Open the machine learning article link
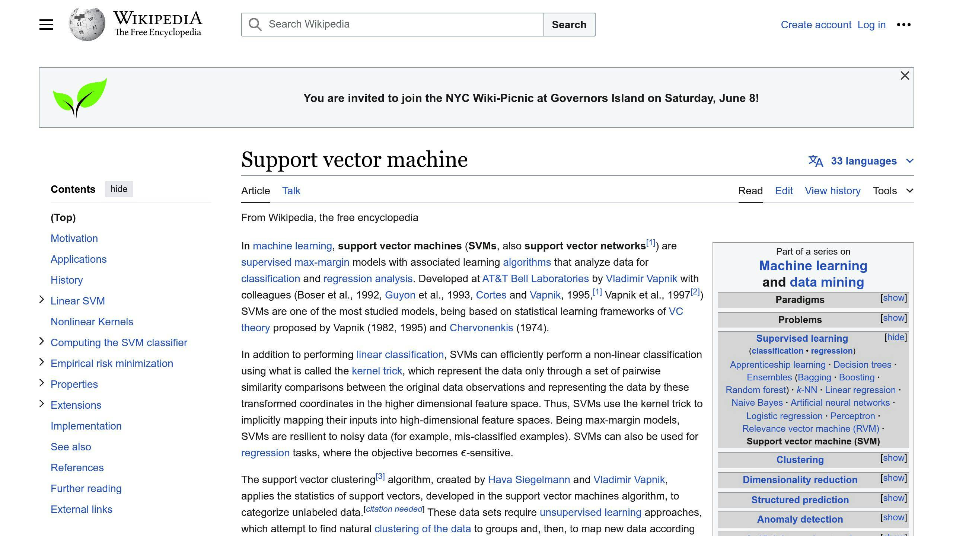The width and height of the screenshot is (953, 536). pyautogui.click(x=292, y=246)
